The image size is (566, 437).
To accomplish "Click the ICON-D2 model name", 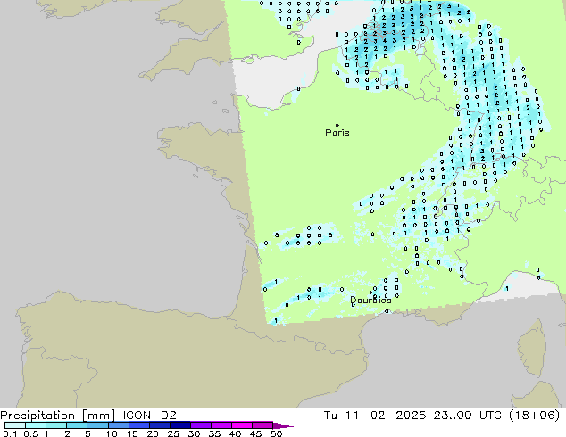I will coord(149,416).
